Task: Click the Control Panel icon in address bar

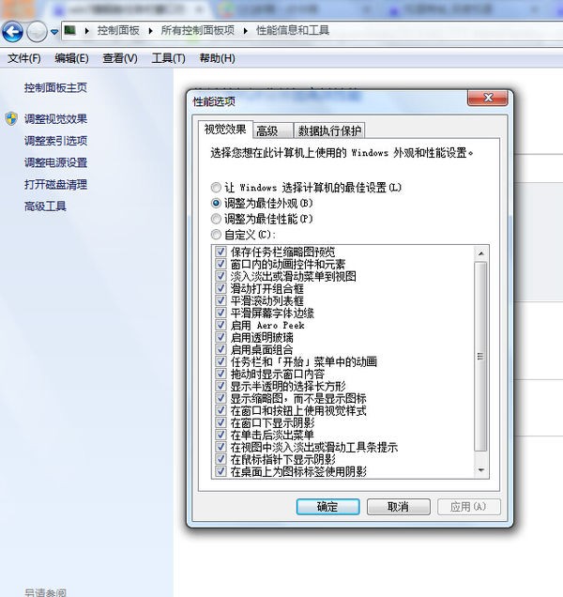Action: click(x=69, y=30)
